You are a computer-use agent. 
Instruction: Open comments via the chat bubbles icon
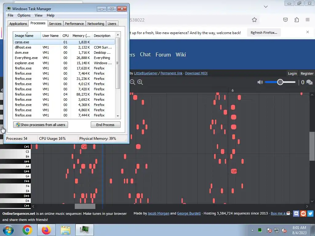pyautogui.click(x=309, y=82)
